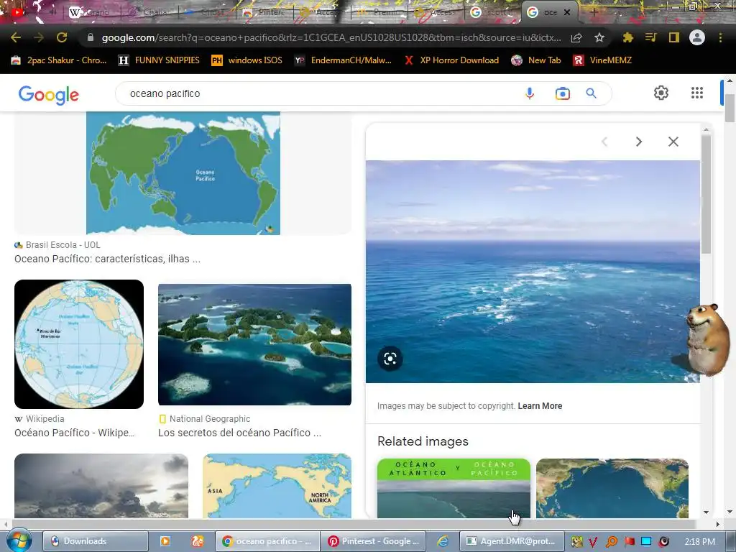Switch to the Pinterest Chrome tab
The height and width of the screenshot is (552, 736).
265,12
